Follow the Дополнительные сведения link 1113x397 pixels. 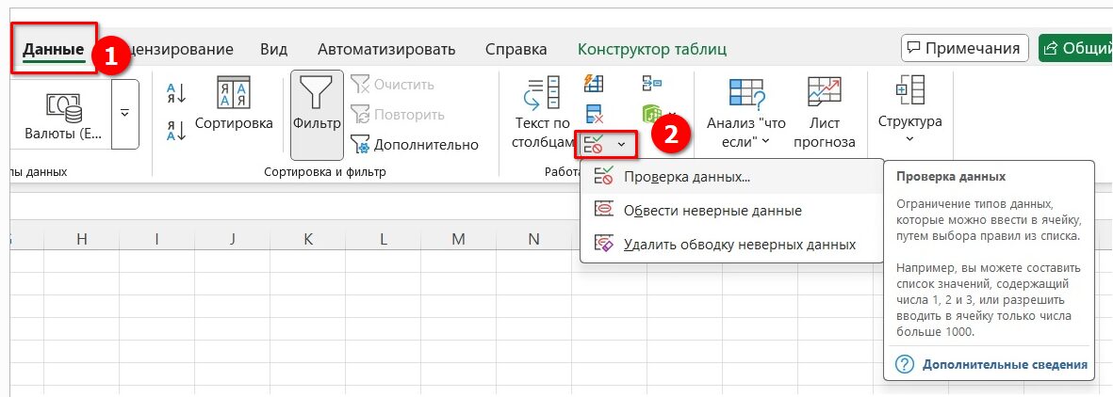[x=1005, y=364]
